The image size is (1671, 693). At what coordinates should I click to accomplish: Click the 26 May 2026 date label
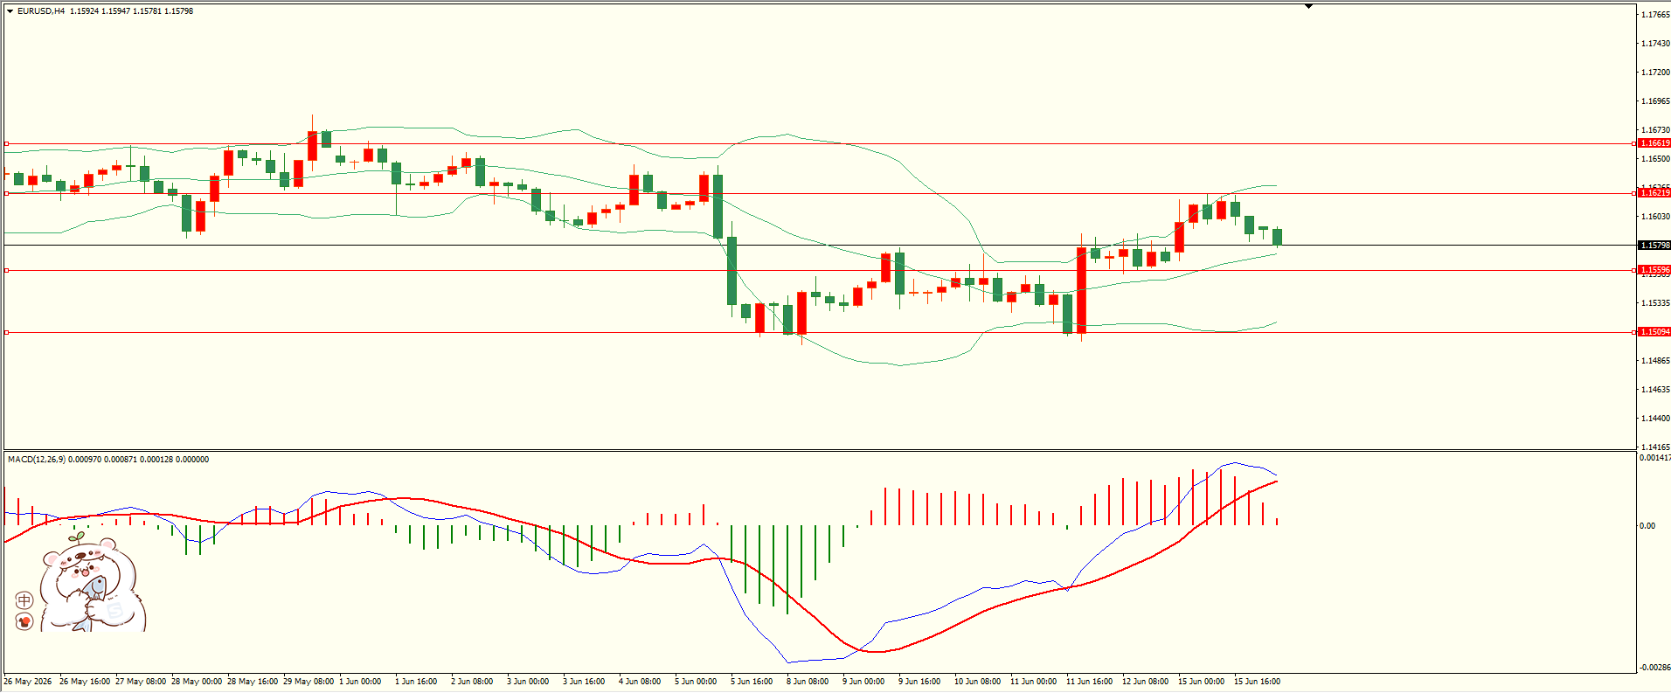(x=27, y=682)
